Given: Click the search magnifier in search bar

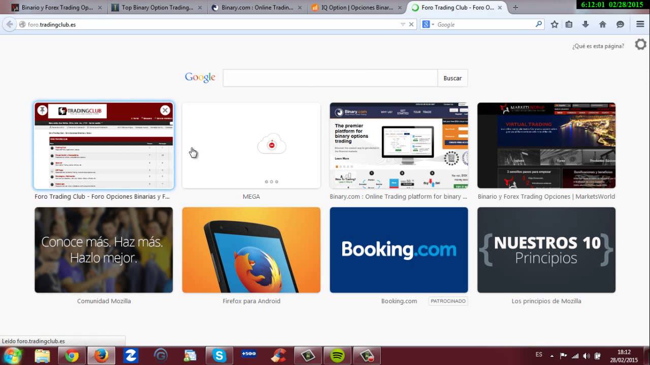Looking at the screenshot, I should point(539,24).
